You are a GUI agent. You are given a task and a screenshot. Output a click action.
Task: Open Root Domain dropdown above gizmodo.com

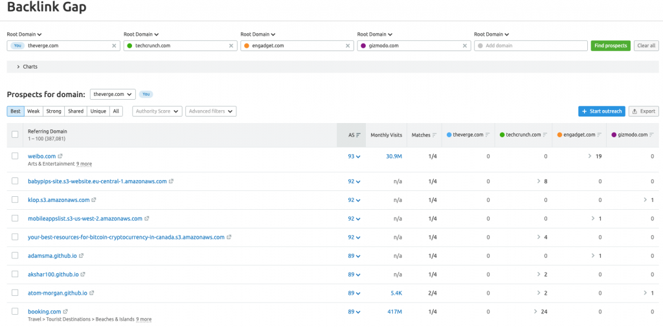(375, 34)
